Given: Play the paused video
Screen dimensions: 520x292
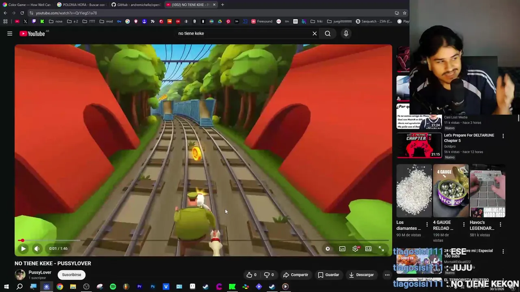Looking at the screenshot, I should click(x=23, y=249).
